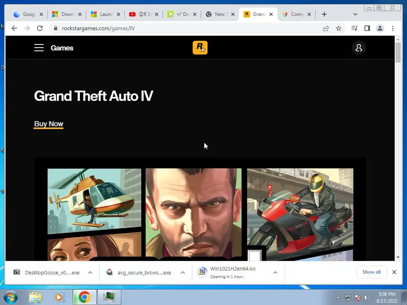Share this page icon
This screenshot has width=407, height=305.
pos(326,28)
